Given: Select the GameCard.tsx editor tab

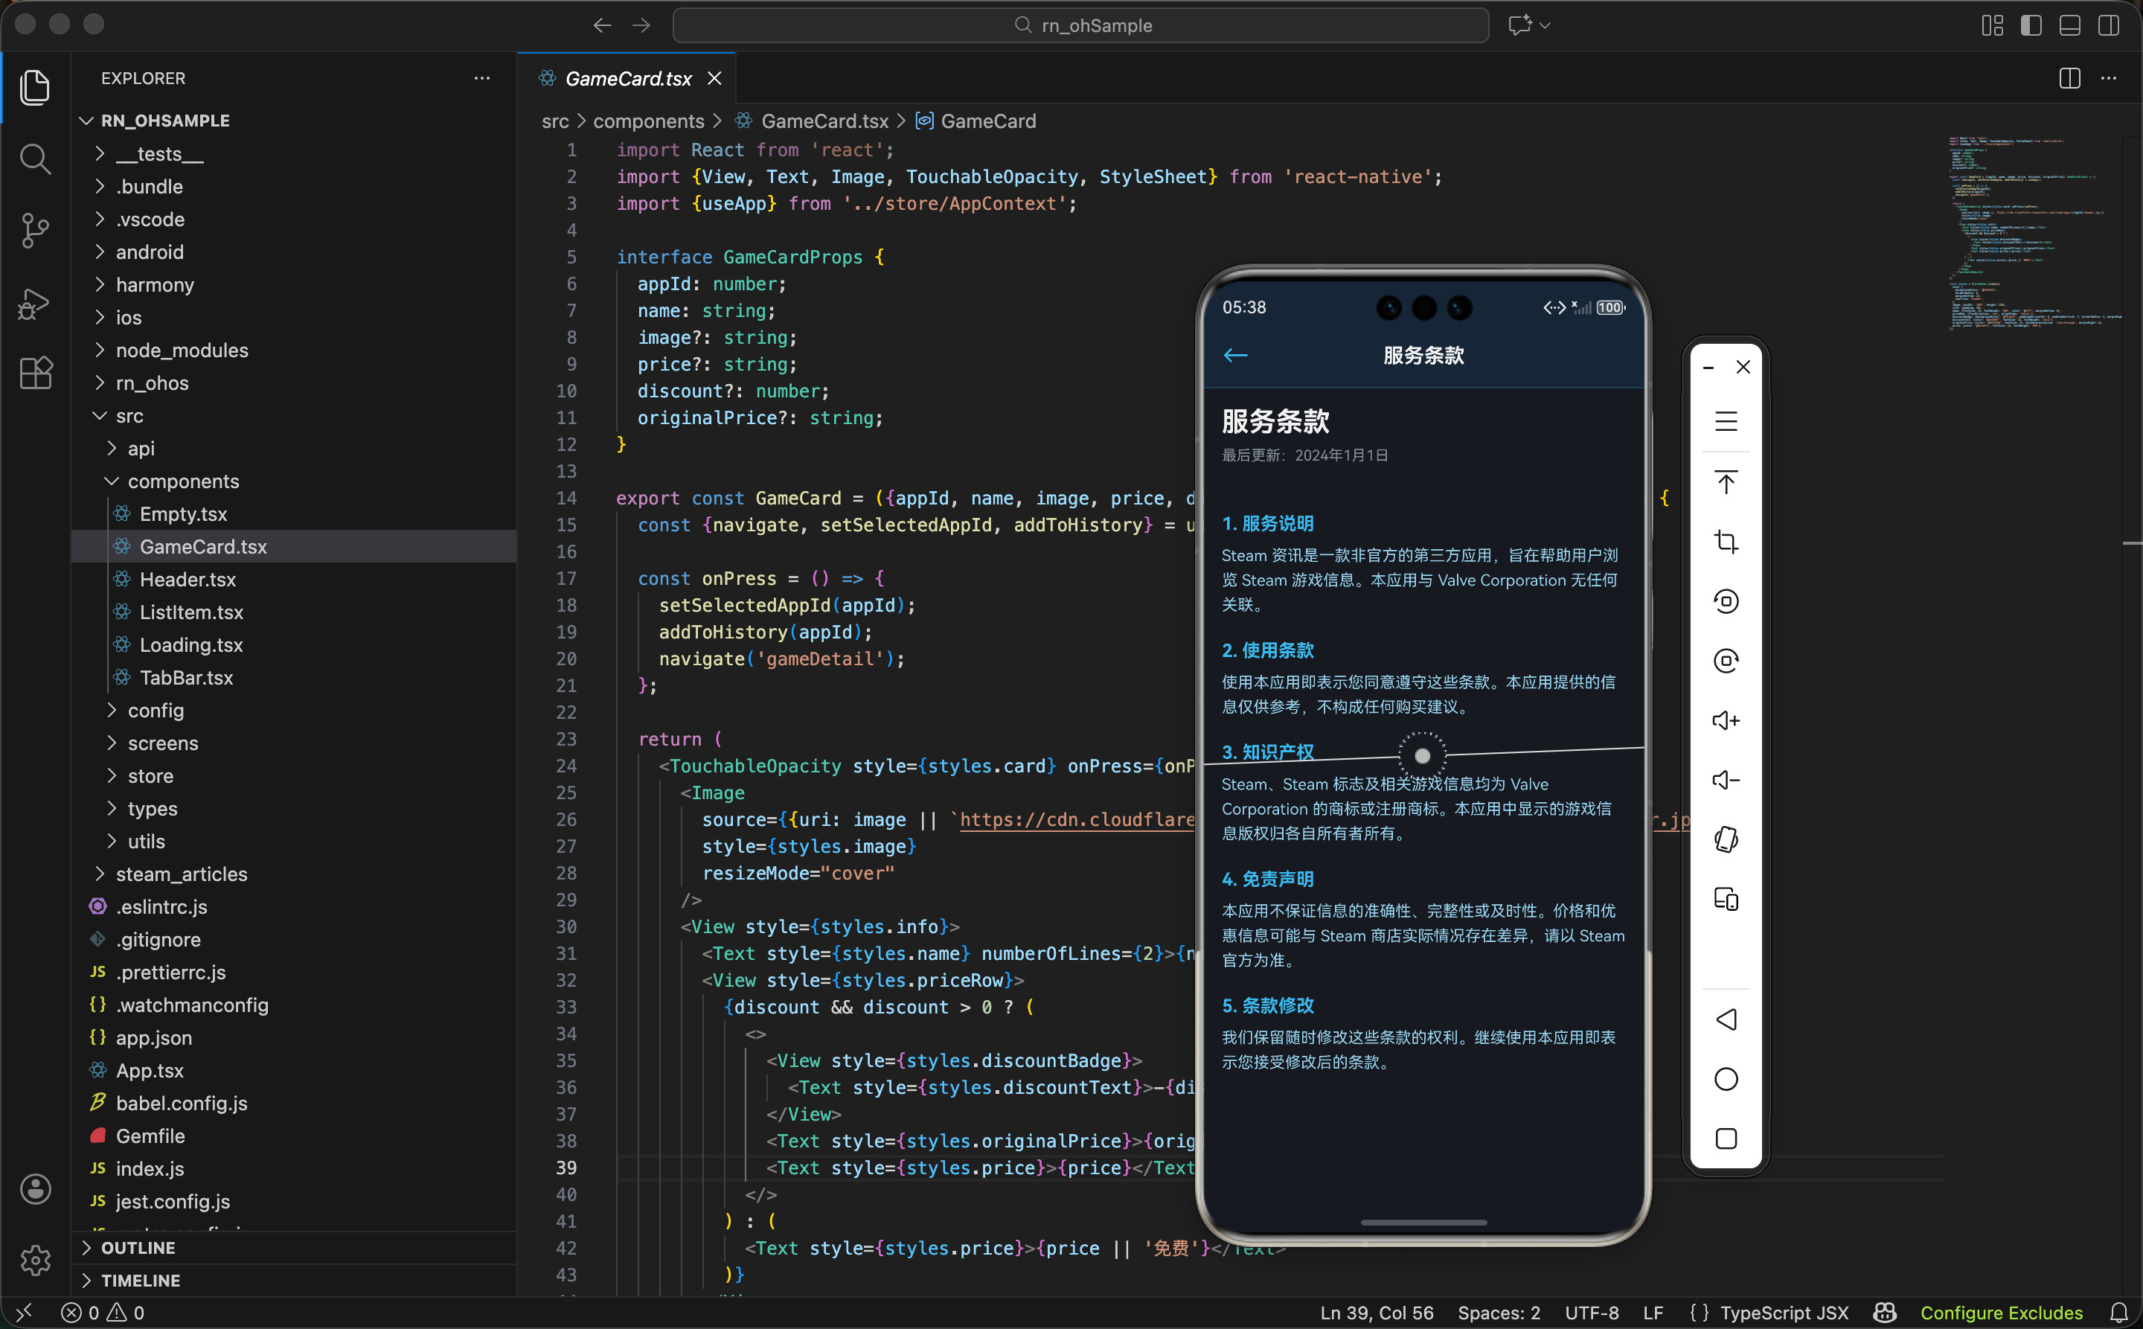Looking at the screenshot, I should click(x=627, y=78).
